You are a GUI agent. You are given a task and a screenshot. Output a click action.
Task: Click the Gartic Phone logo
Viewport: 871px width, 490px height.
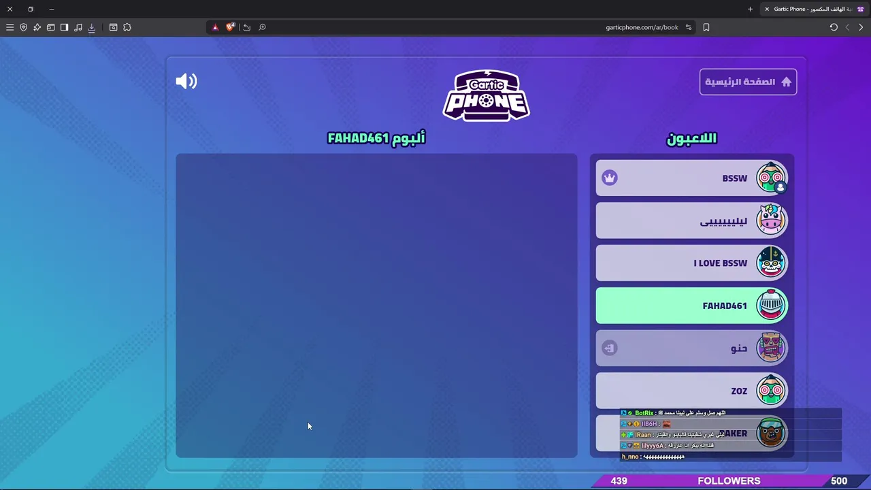click(487, 95)
